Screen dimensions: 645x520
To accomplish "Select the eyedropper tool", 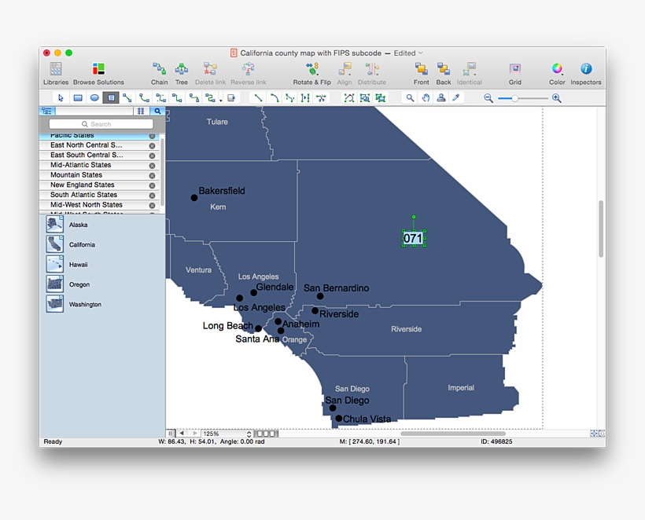I will tap(456, 97).
